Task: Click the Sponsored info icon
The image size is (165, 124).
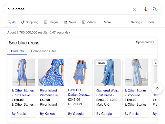Action: tap(152, 42)
